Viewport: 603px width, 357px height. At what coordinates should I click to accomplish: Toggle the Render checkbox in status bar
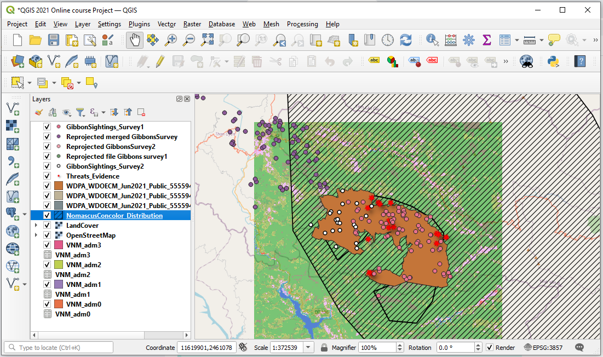click(x=490, y=348)
